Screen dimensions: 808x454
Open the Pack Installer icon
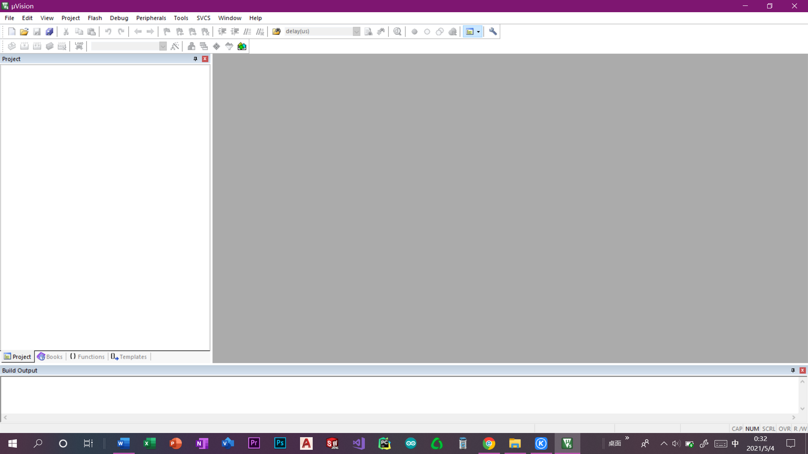pyautogui.click(x=242, y=46)
